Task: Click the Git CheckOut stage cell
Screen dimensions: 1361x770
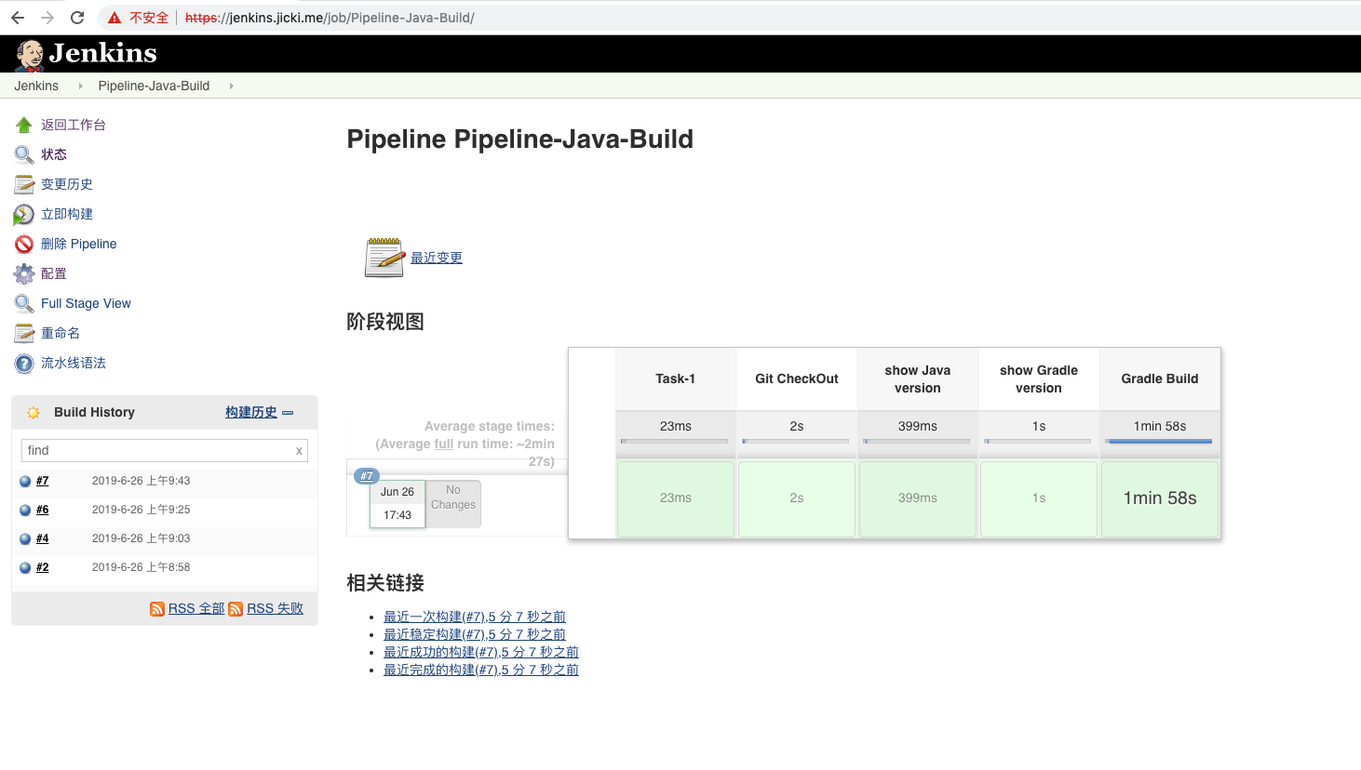Action: [x=796, y=498]
